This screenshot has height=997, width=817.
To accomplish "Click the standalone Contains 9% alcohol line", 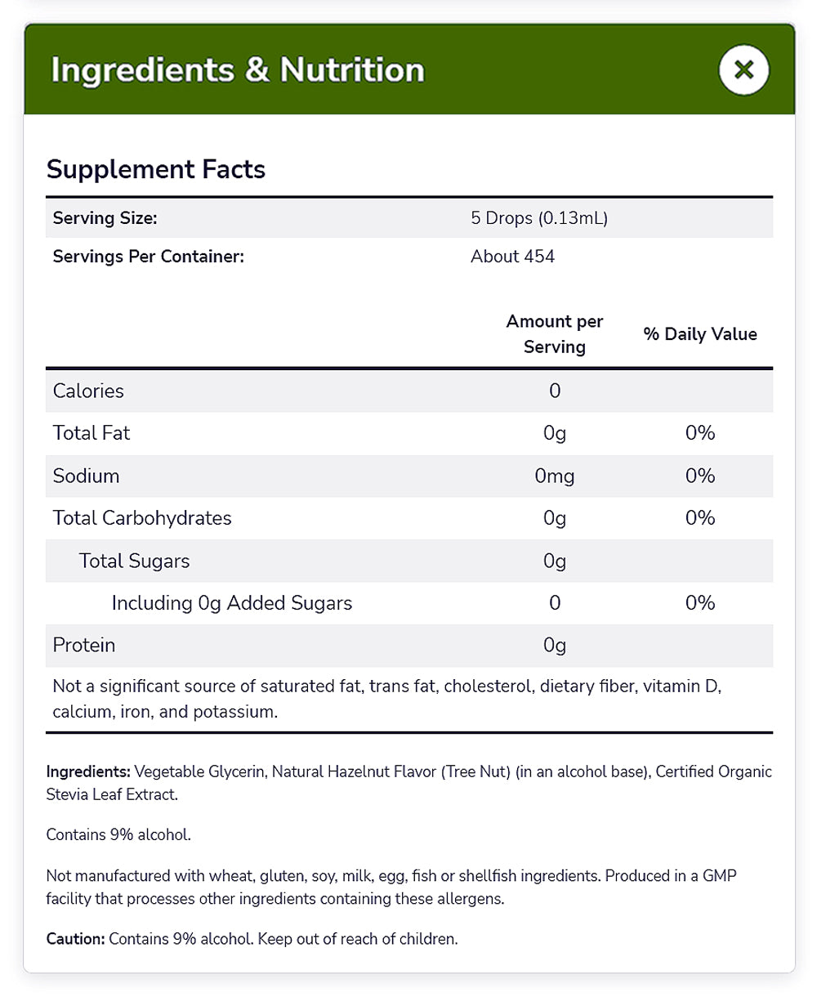I will 118,834.
